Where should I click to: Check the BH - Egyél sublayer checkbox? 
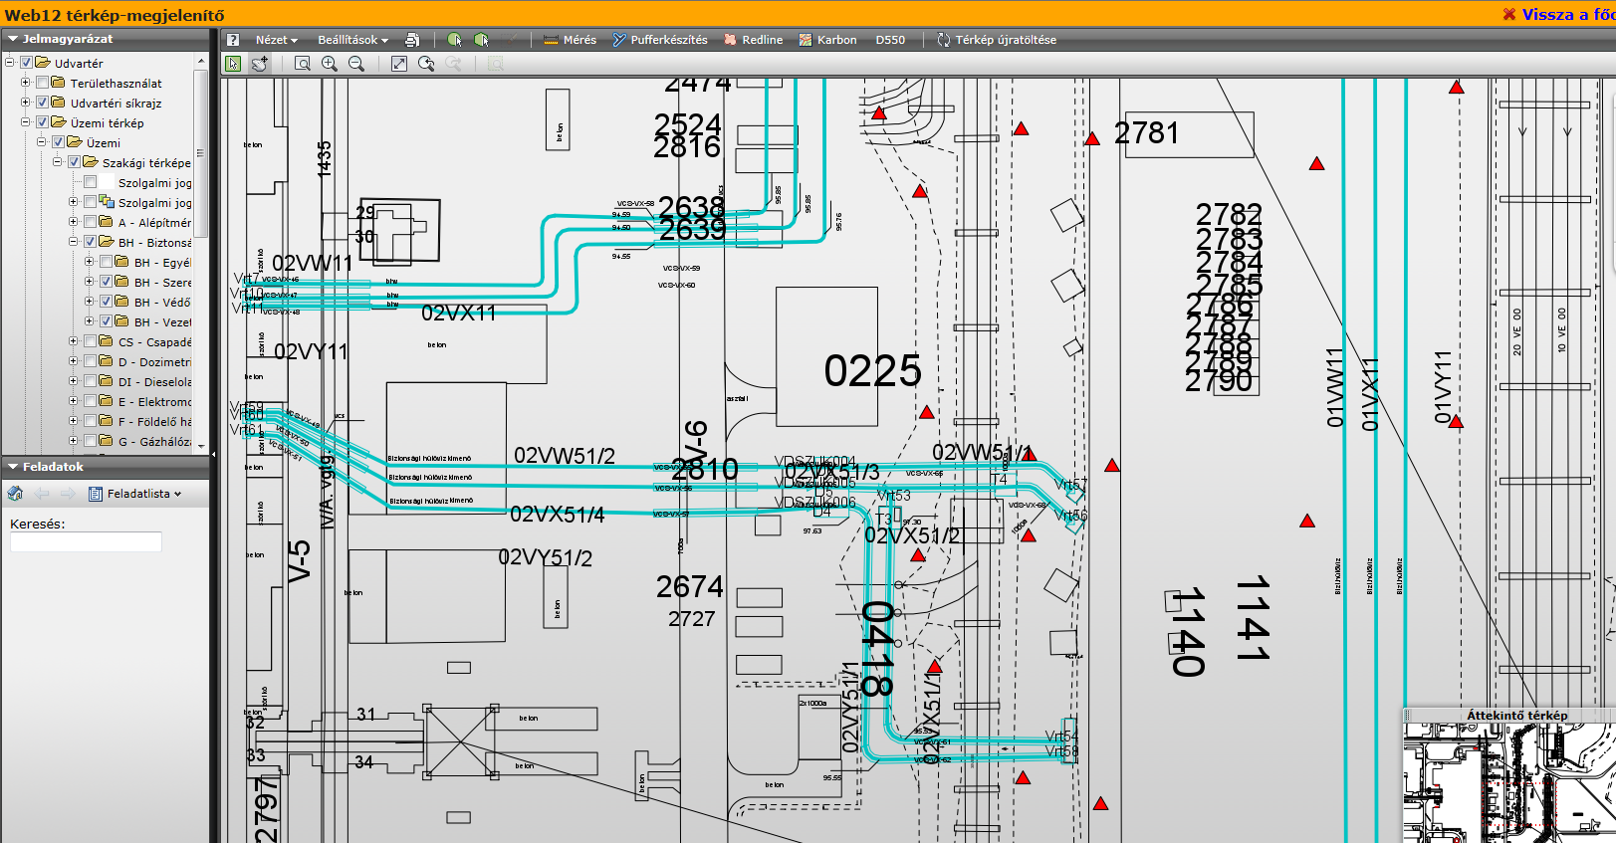[x=107, y=262]
